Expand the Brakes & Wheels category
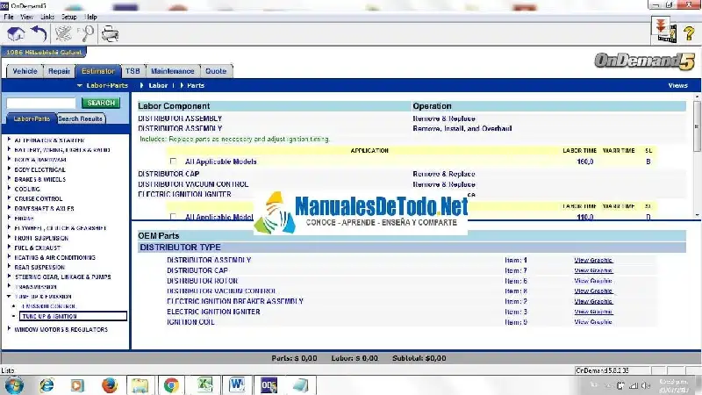The width and height of the screenshot is (702, 395). click(10, 179)
